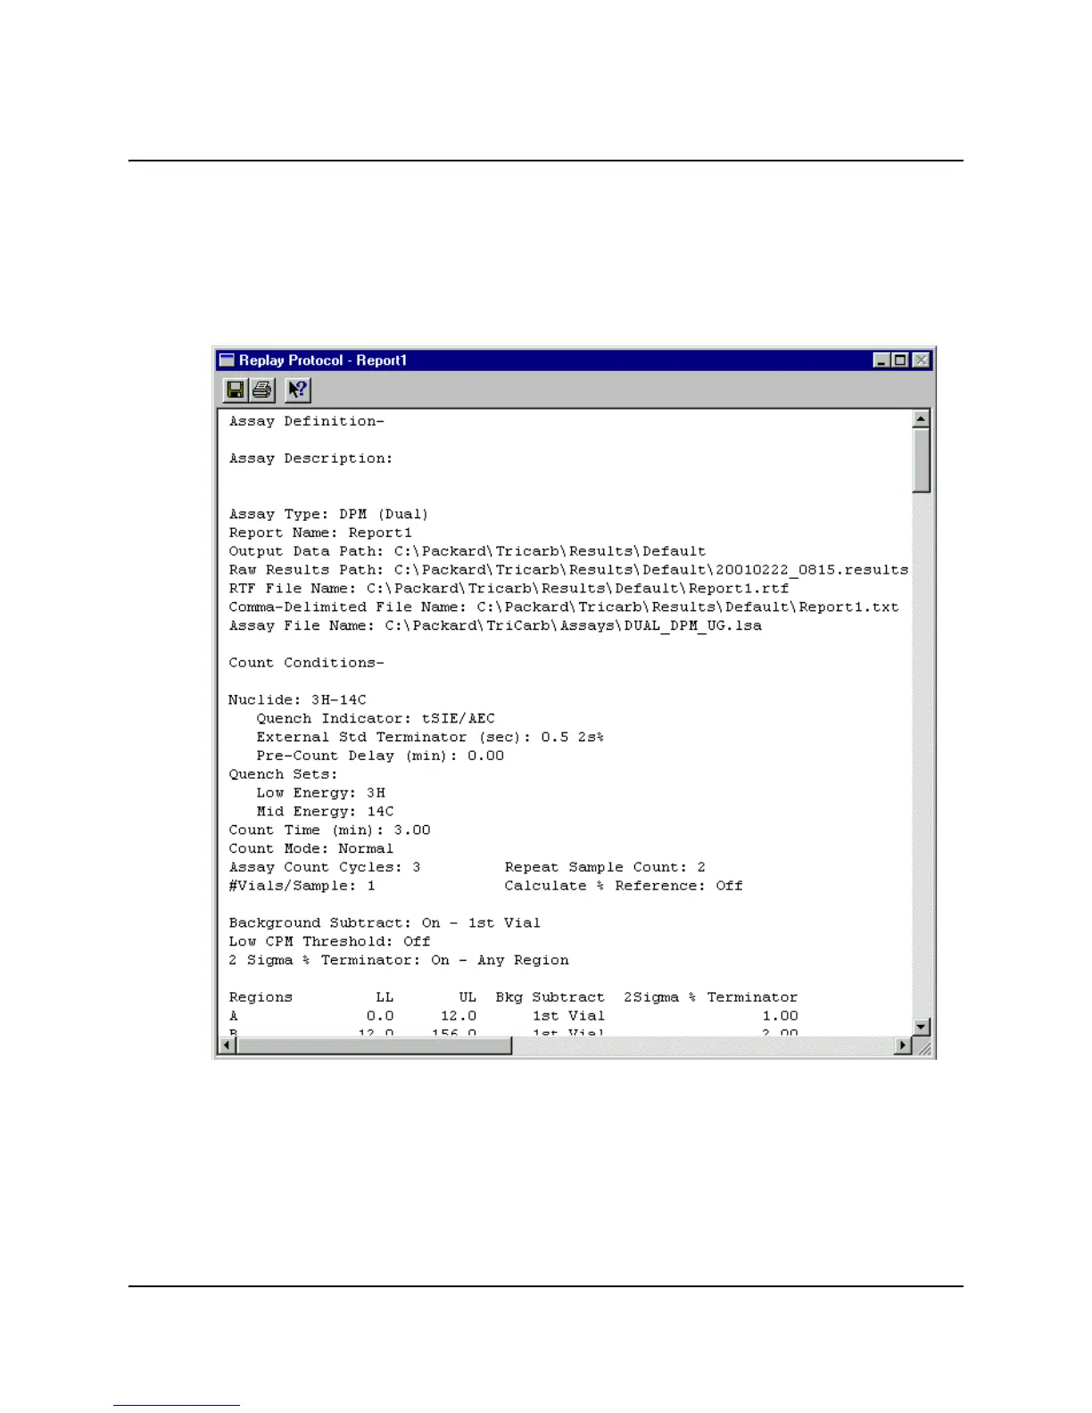
Task: Click 'Background Subtract: On - 1st Vial' line
Action: point(385,923)
